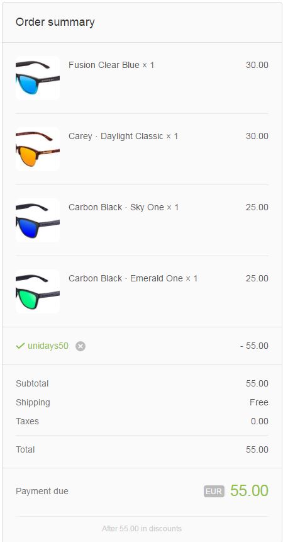283x542 pixels.
Task: Open the Fusion Clear Blue sunglasses thumbnail
Action: click(38, 78)
